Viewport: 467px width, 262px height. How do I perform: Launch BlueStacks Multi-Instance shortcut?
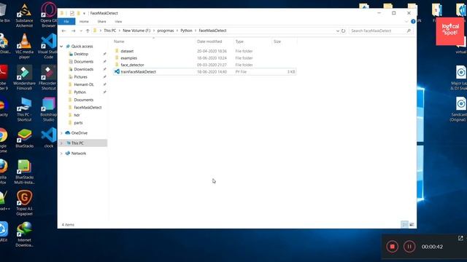pos(24,172)
